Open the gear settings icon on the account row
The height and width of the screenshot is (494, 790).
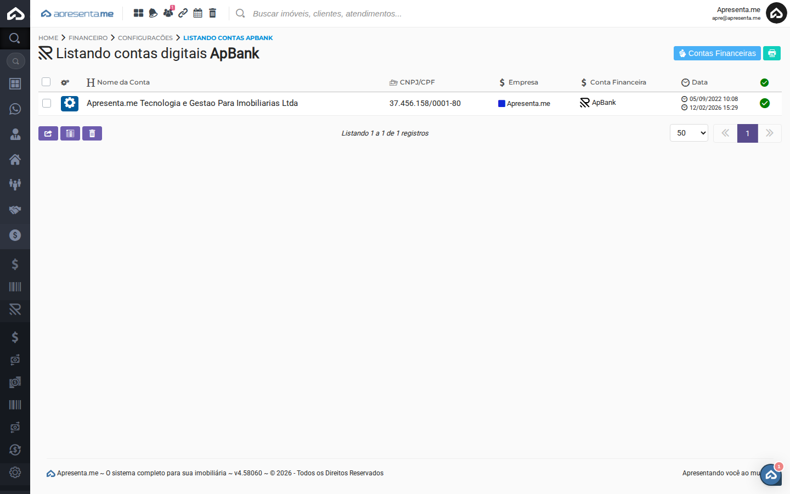70,103
